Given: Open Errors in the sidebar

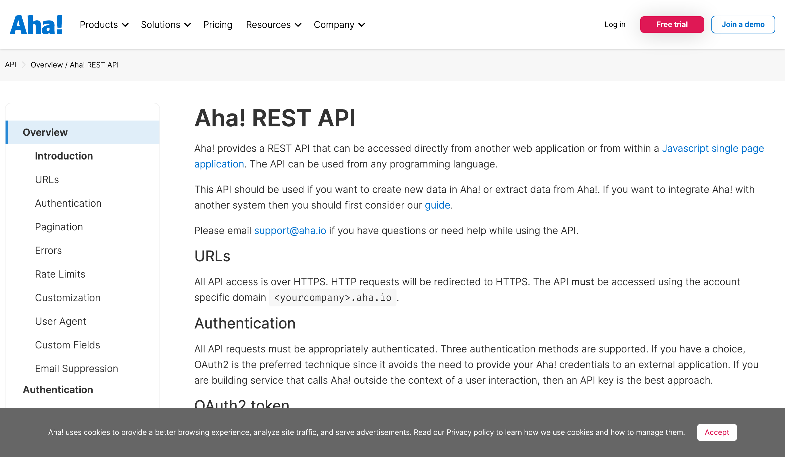Looking at the screenshot, I should pyautogui.click(x=48, y=250).
